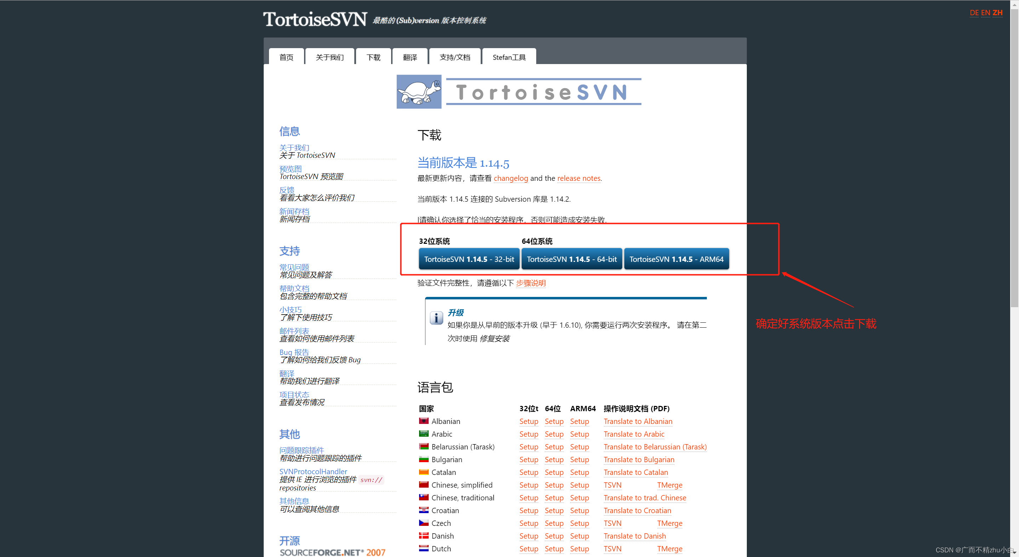Open TSVN PDF for Dutch
The image size is (1019, 557).
pos(612,549)
